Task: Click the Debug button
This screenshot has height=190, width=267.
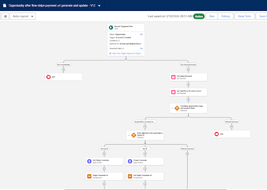Action: (225, 16)
